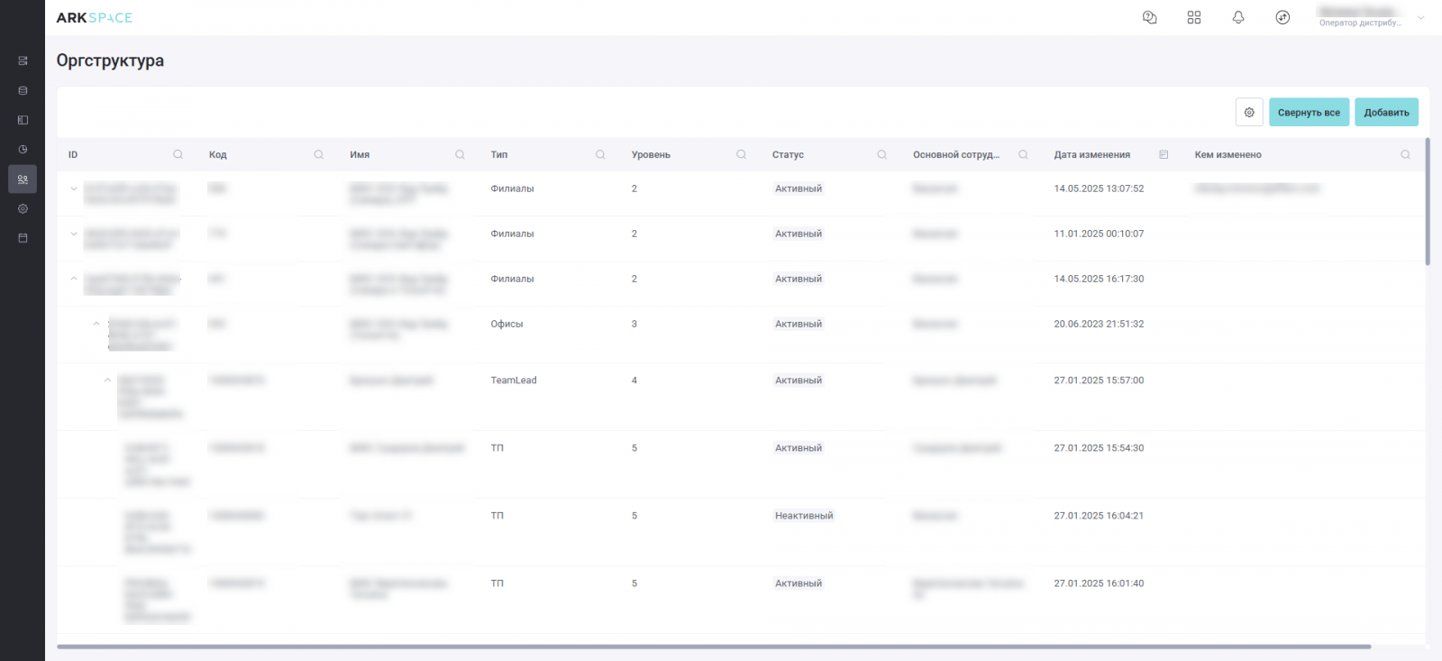Open the database icon in sidebar
Image resolution: width=1442 pixels, height=661 pixels.
tap(23, 90)
